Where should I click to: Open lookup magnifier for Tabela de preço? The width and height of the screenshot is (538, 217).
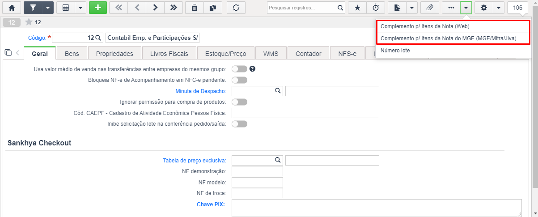point(278,160)
